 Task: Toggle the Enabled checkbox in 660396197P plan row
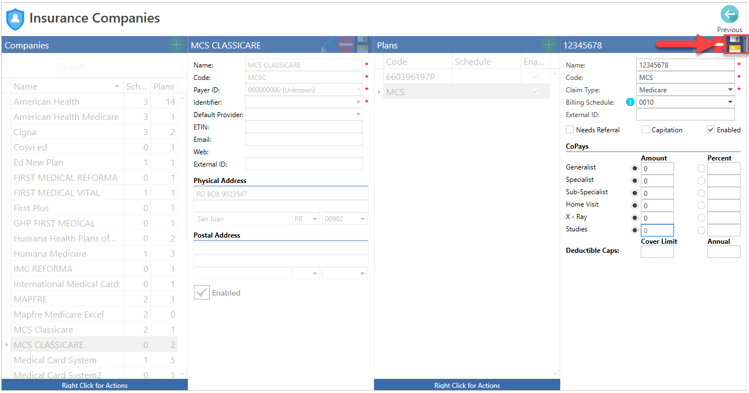(535, 76)
